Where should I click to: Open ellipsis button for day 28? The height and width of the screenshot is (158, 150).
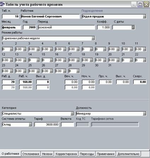click(x=78, y=71)
